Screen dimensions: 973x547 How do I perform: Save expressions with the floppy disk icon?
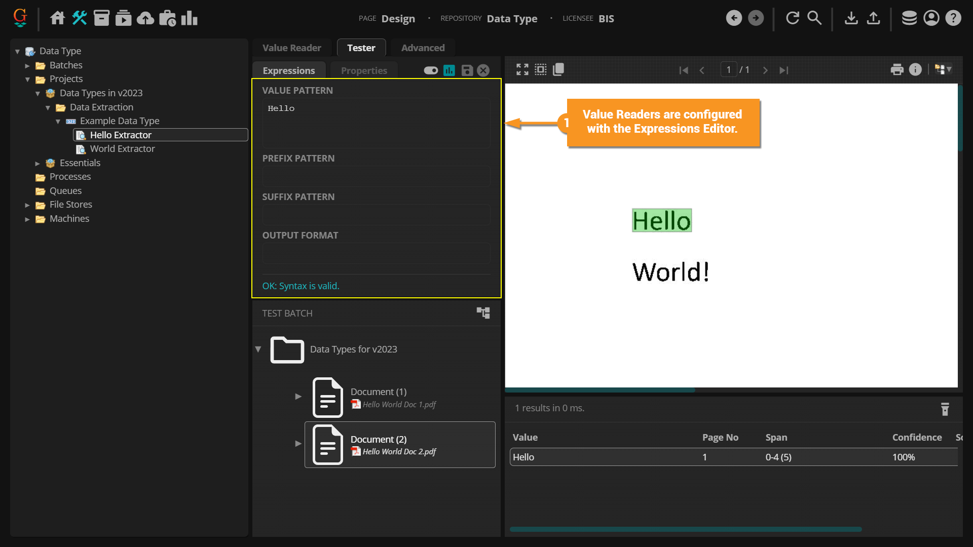(x=467, y=70)
